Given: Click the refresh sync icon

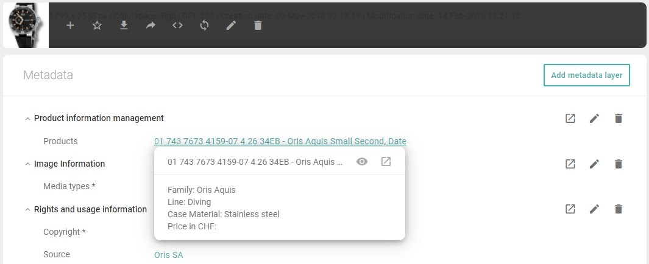Looking at the screenshot, I should pyautogui.click(x=204, y=26).
